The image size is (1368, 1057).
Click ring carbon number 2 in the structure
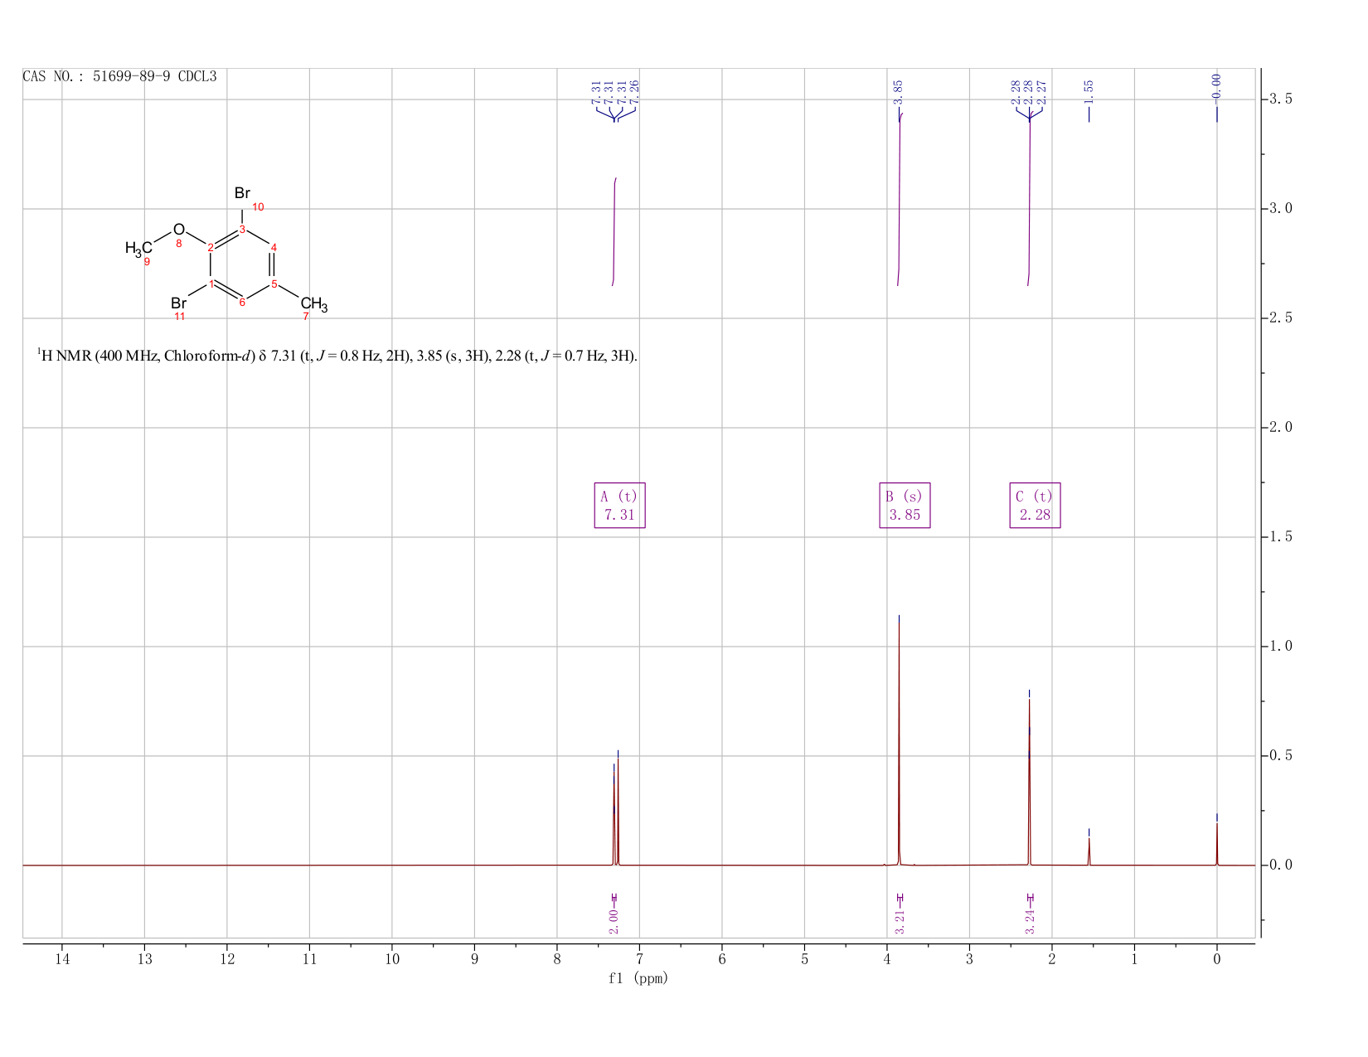(x=211, y=247)
